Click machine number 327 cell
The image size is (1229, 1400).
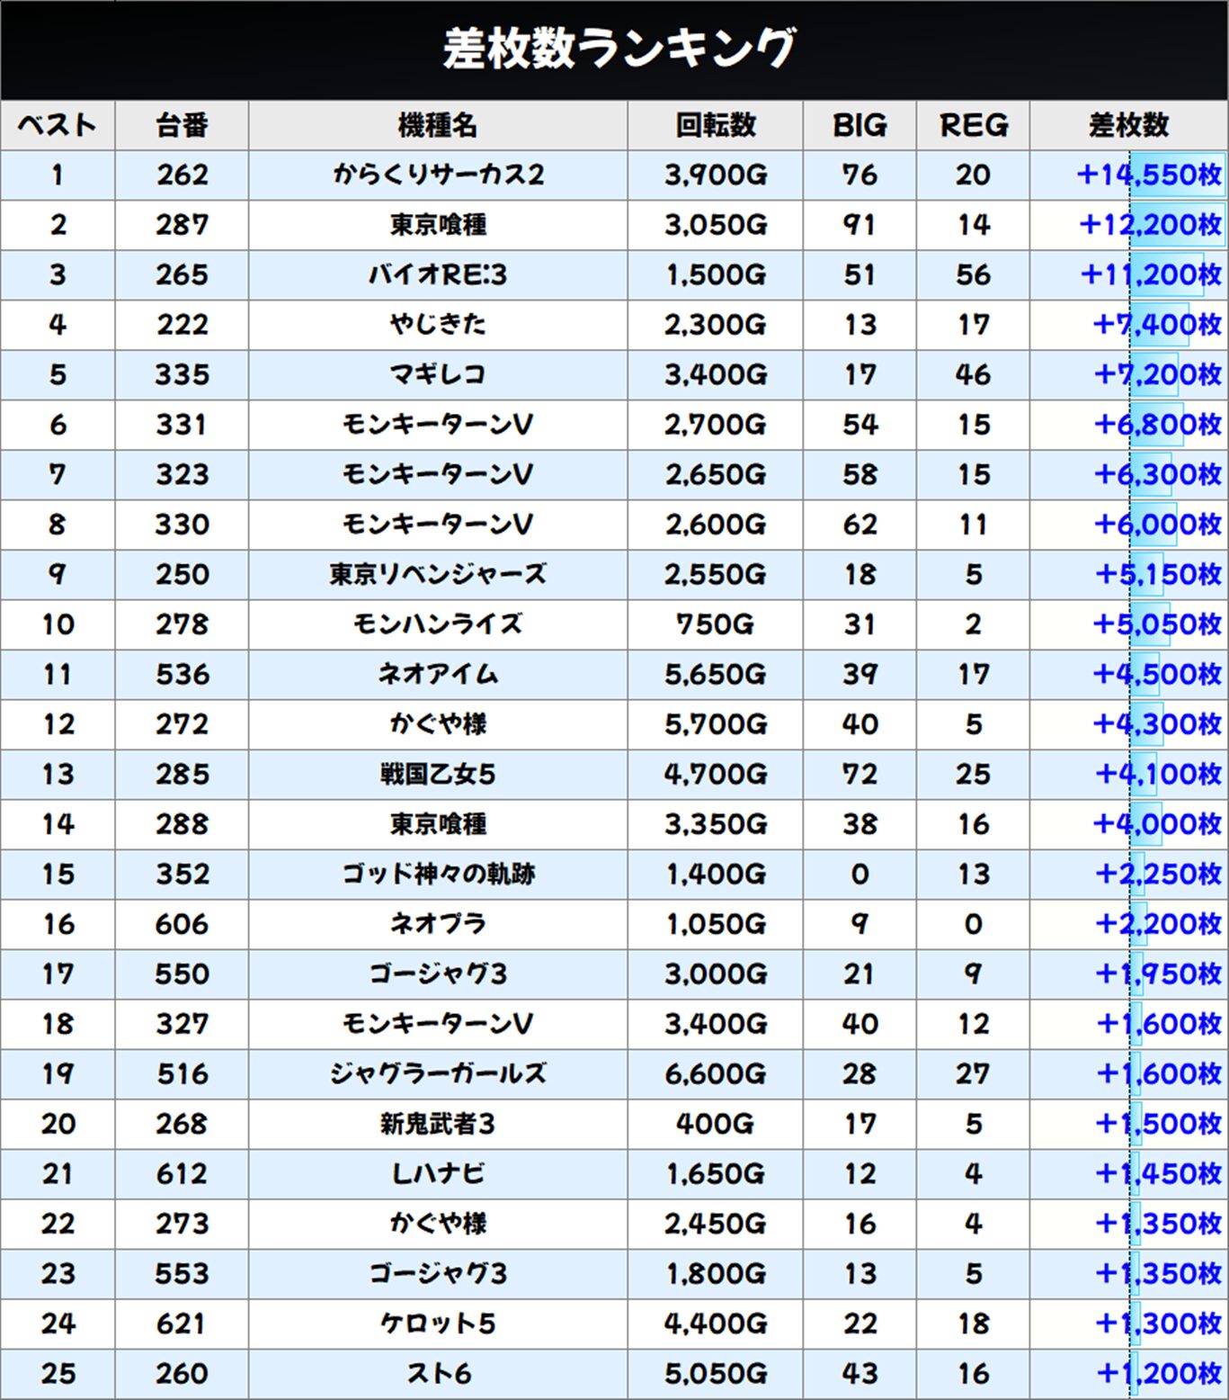pyautogui.click(x=183, y=1024)
